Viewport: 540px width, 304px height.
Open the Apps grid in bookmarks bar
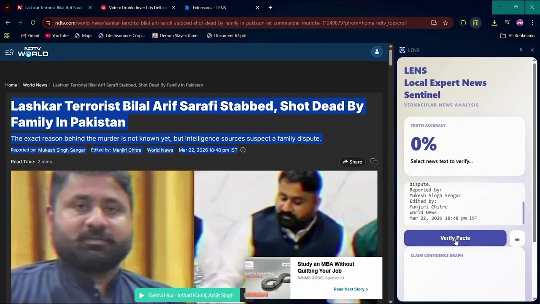tap(7, 35)
